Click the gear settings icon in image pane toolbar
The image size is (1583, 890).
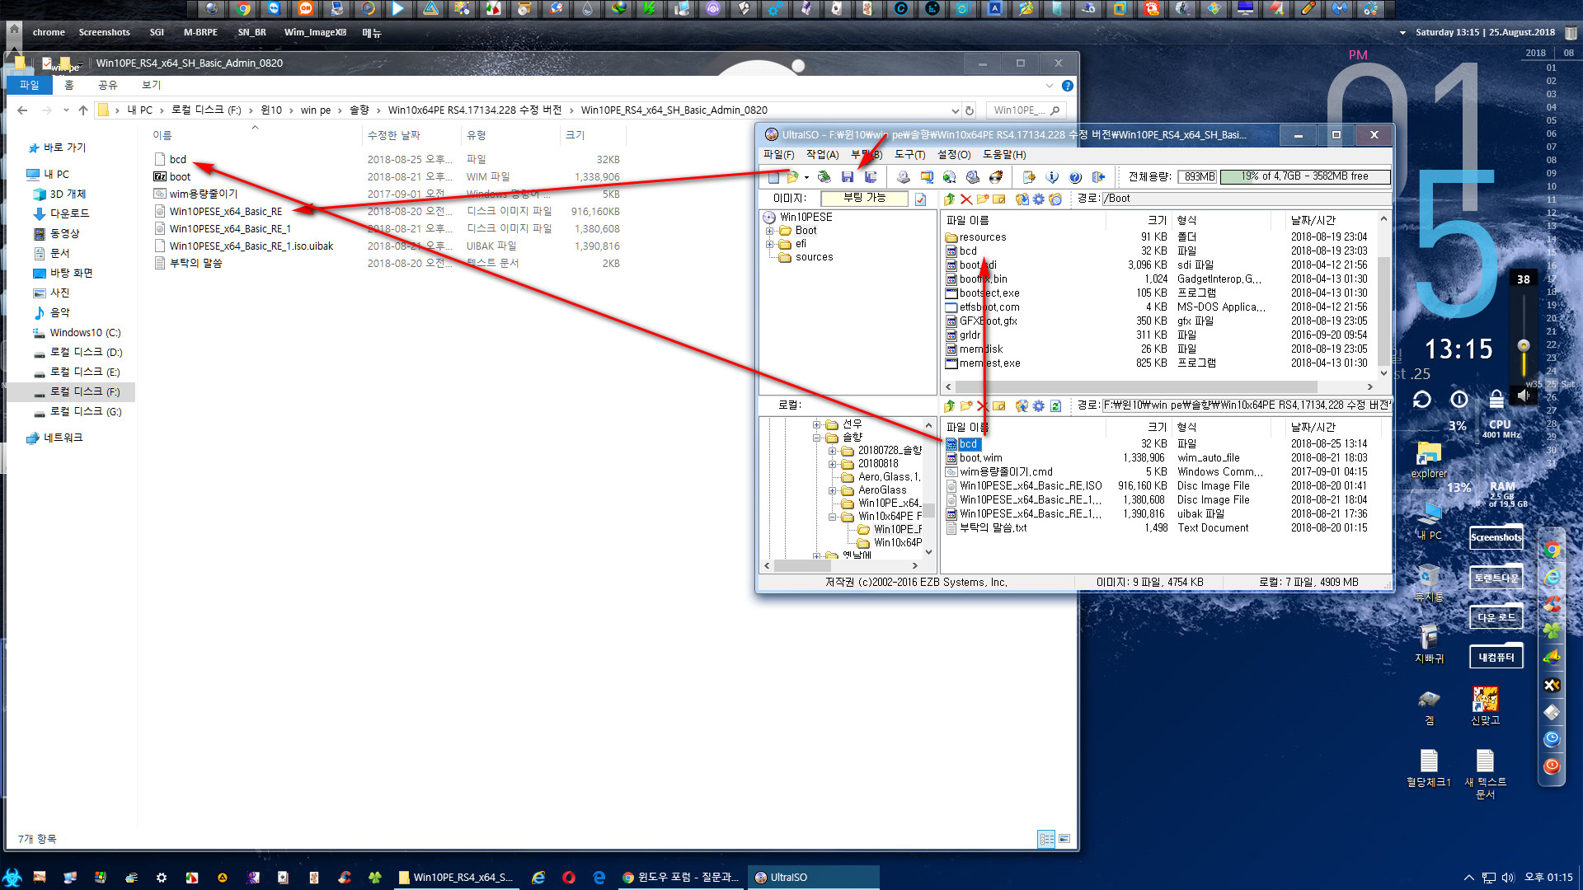pyautogui.click(x=1039, y=199)
